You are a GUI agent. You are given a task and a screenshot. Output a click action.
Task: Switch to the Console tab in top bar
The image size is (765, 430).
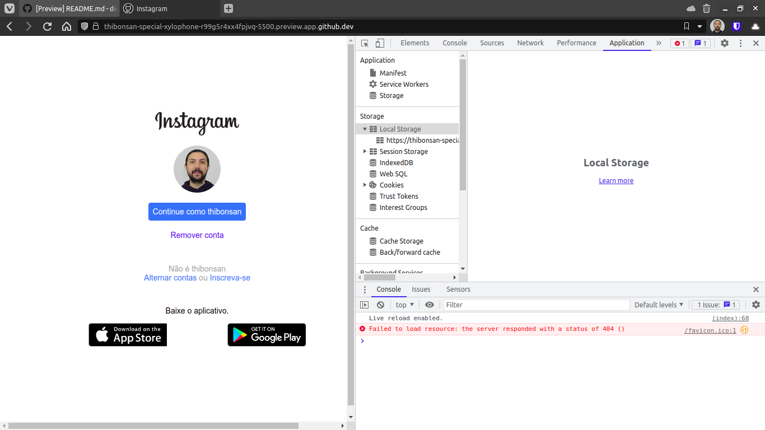tap(455, 43)
